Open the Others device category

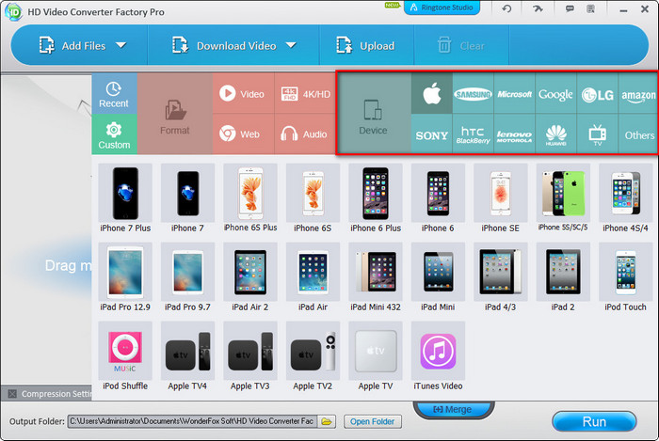(x=638, y=134)
